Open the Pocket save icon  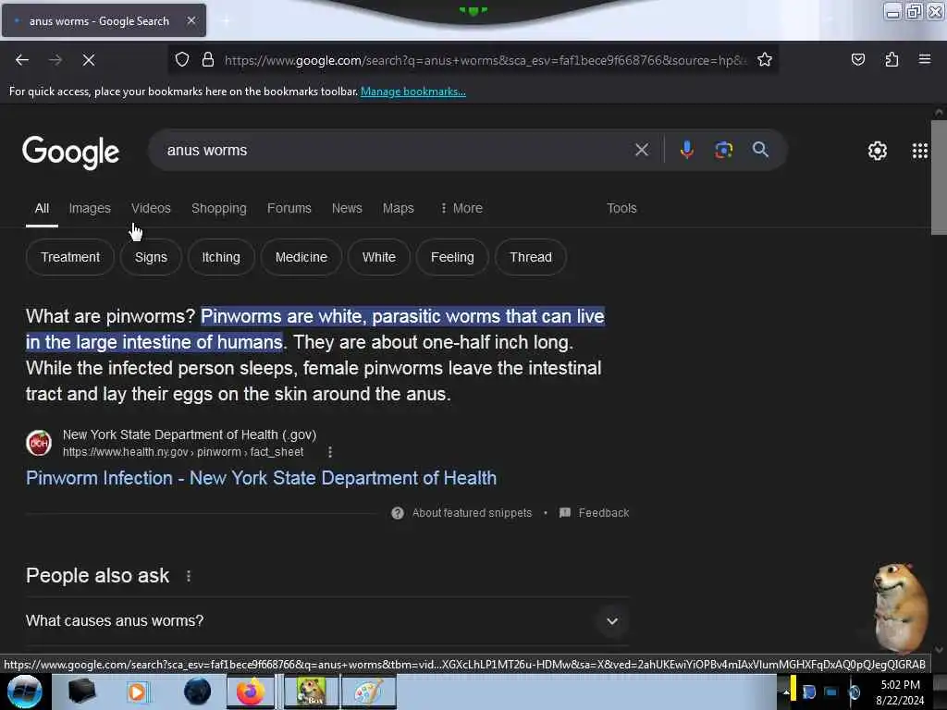[x=857, y=59]
